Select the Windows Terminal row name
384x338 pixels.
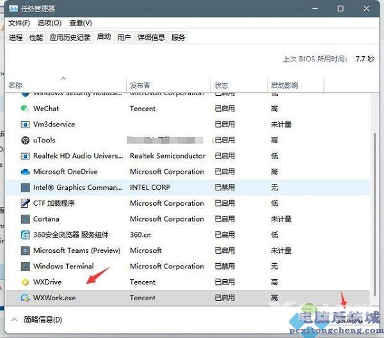[63, 266]
